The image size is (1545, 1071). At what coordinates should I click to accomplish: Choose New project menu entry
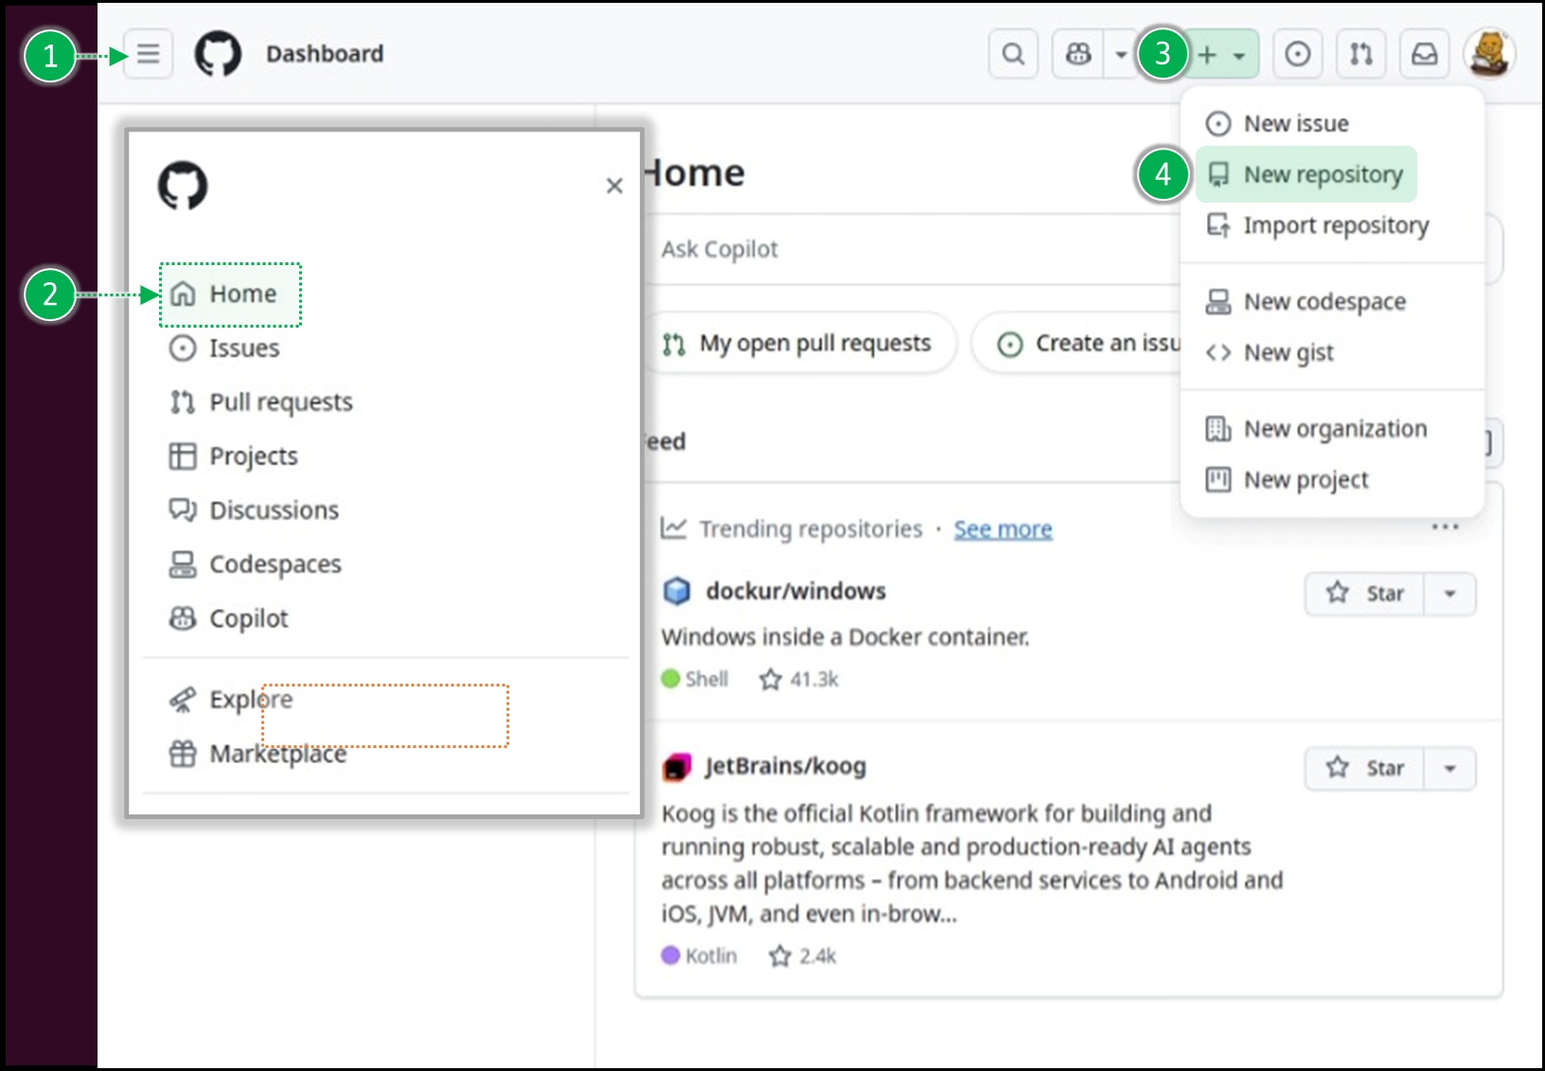pos(1330,480)
